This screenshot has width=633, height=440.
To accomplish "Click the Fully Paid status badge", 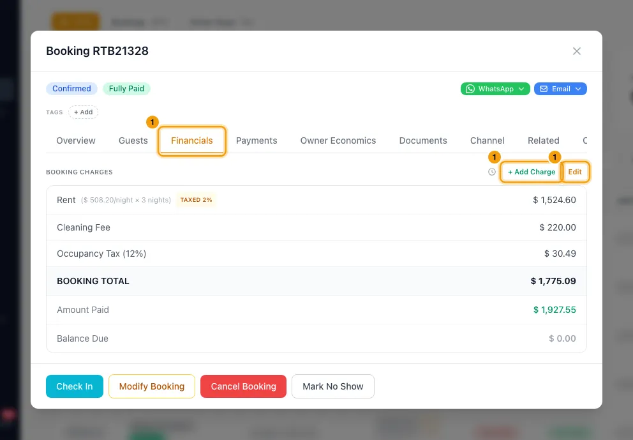I will click(x=126, y=89).
